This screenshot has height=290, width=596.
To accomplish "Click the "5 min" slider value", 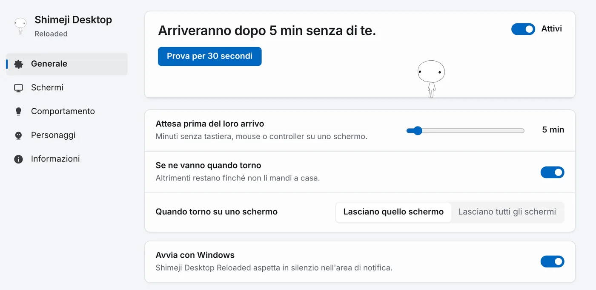I will tap(553, 130).
